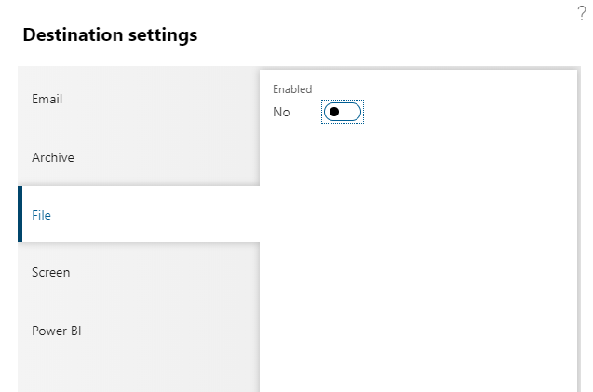This screenshot has height=392, width=593.
Task: Select Power BI as the destination
Action: click(x=57, y=331)
